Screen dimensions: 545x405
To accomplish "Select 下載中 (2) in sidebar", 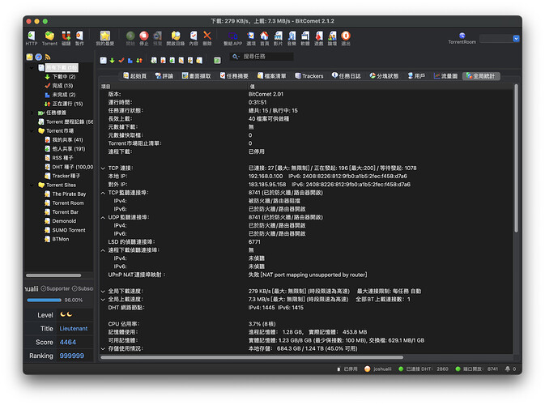I will point(60,76).
